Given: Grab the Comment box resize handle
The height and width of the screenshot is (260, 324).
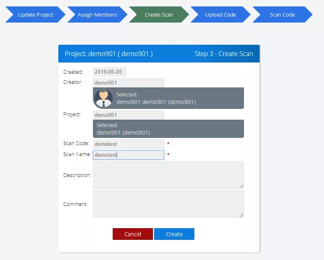Looking at the screenshot, I should (x=241, y=215).
